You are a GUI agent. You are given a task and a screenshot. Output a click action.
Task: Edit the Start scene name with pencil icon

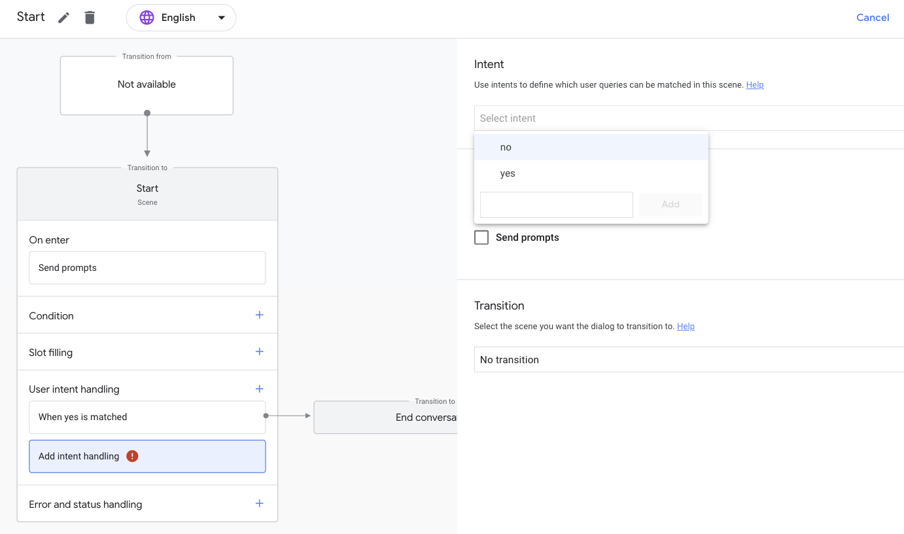[x=63, y=17]
